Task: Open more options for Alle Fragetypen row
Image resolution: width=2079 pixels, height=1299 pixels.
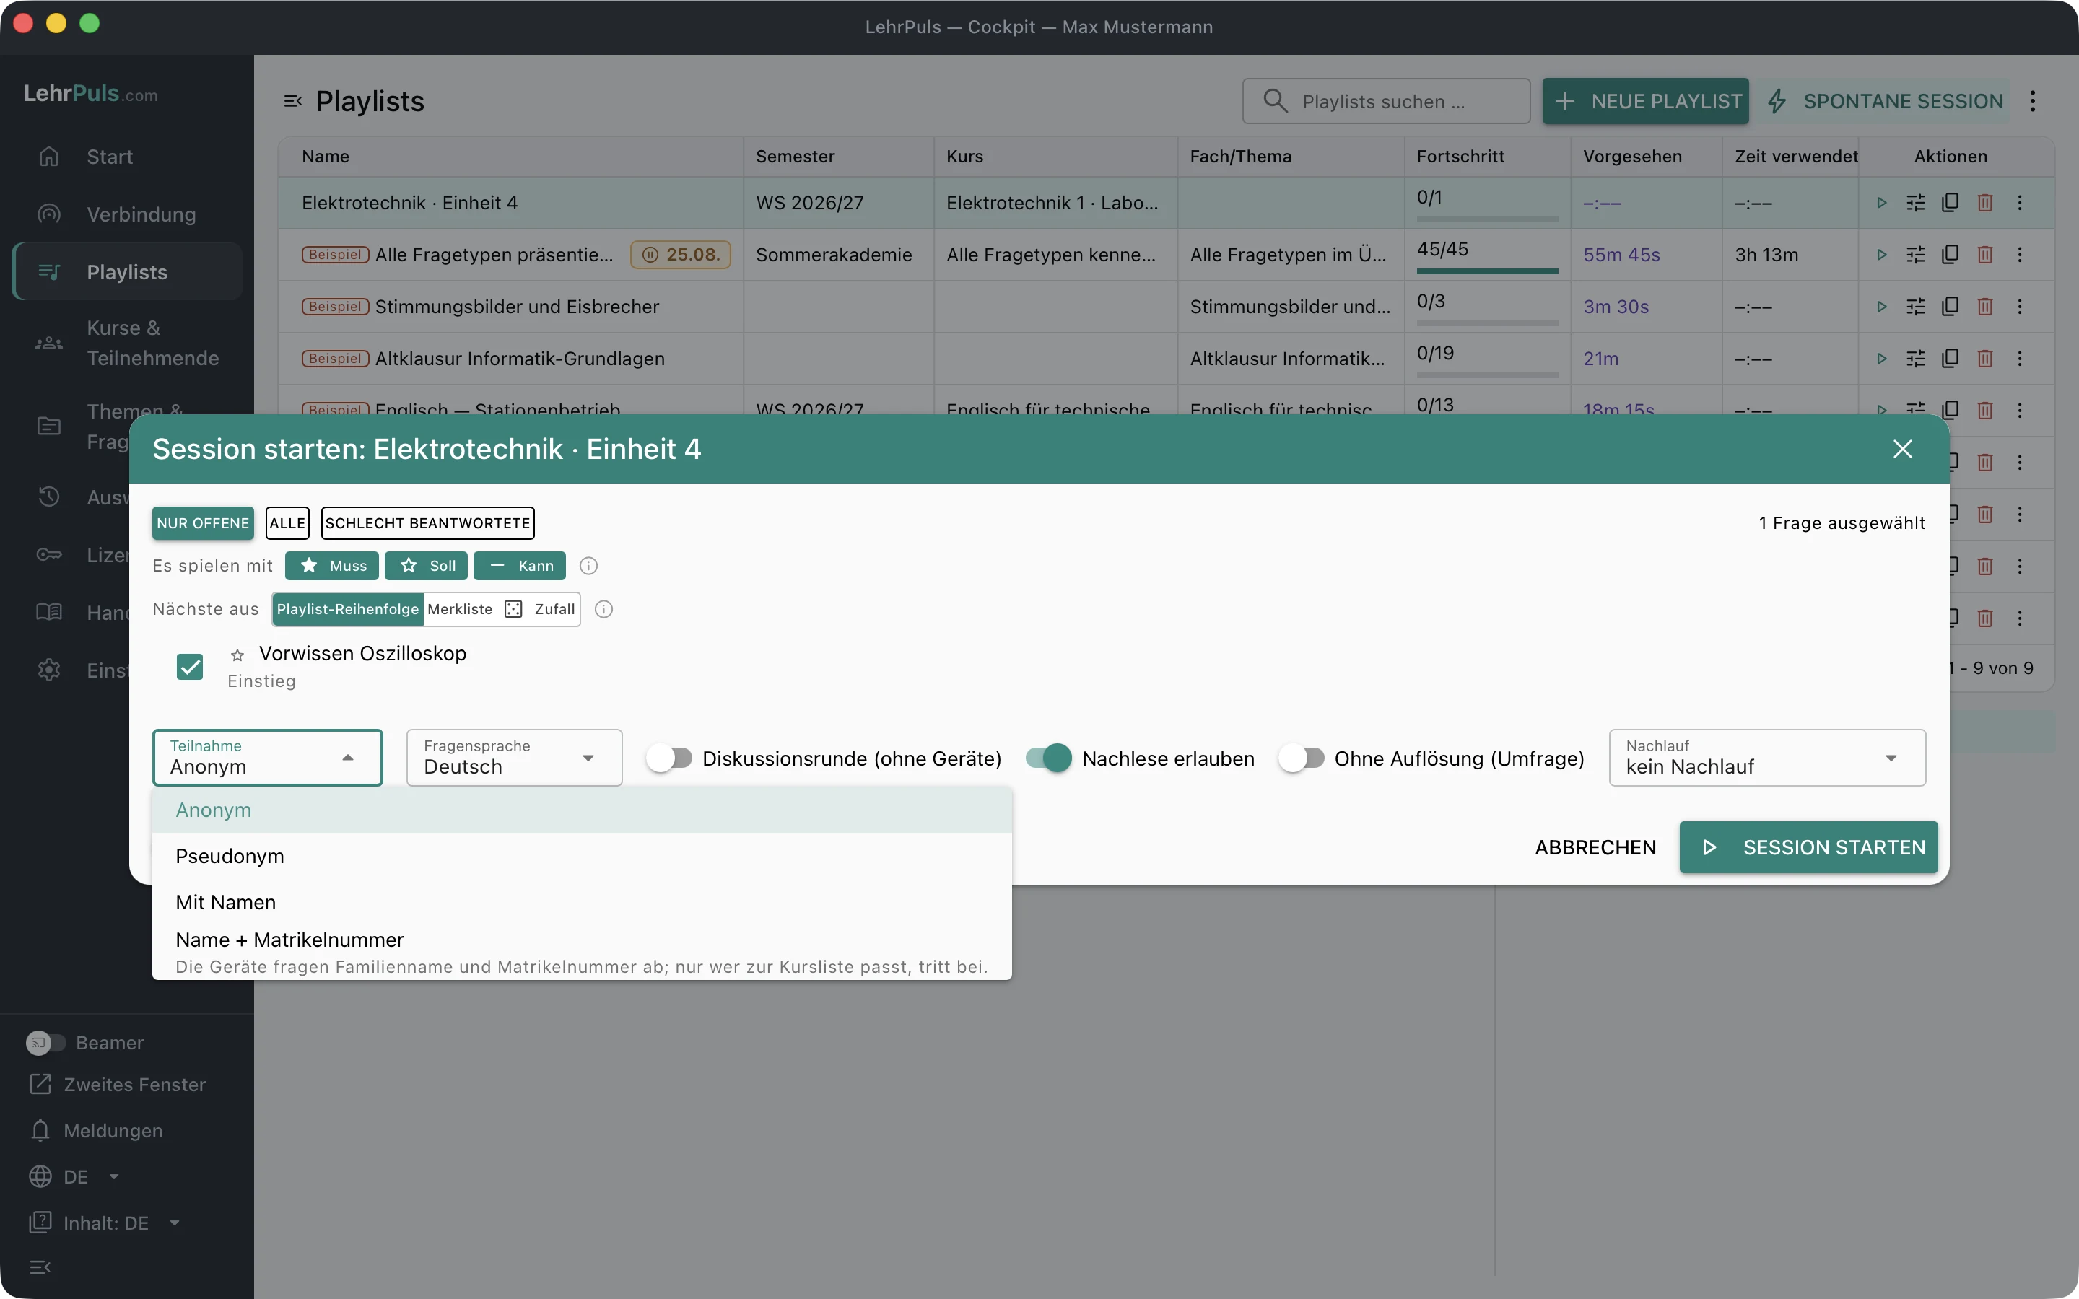Action: [x=2020, y=254]
